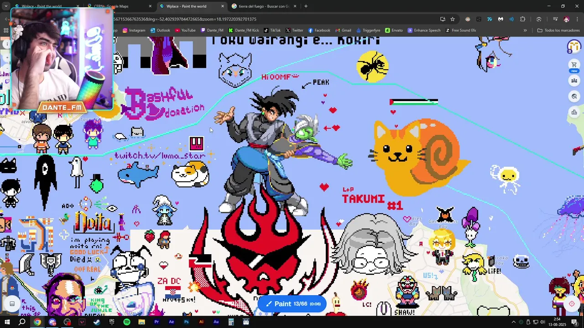Close the Google Maps tab
The width and height of the screenshot is (584, 328).
[x=150, y=6]
